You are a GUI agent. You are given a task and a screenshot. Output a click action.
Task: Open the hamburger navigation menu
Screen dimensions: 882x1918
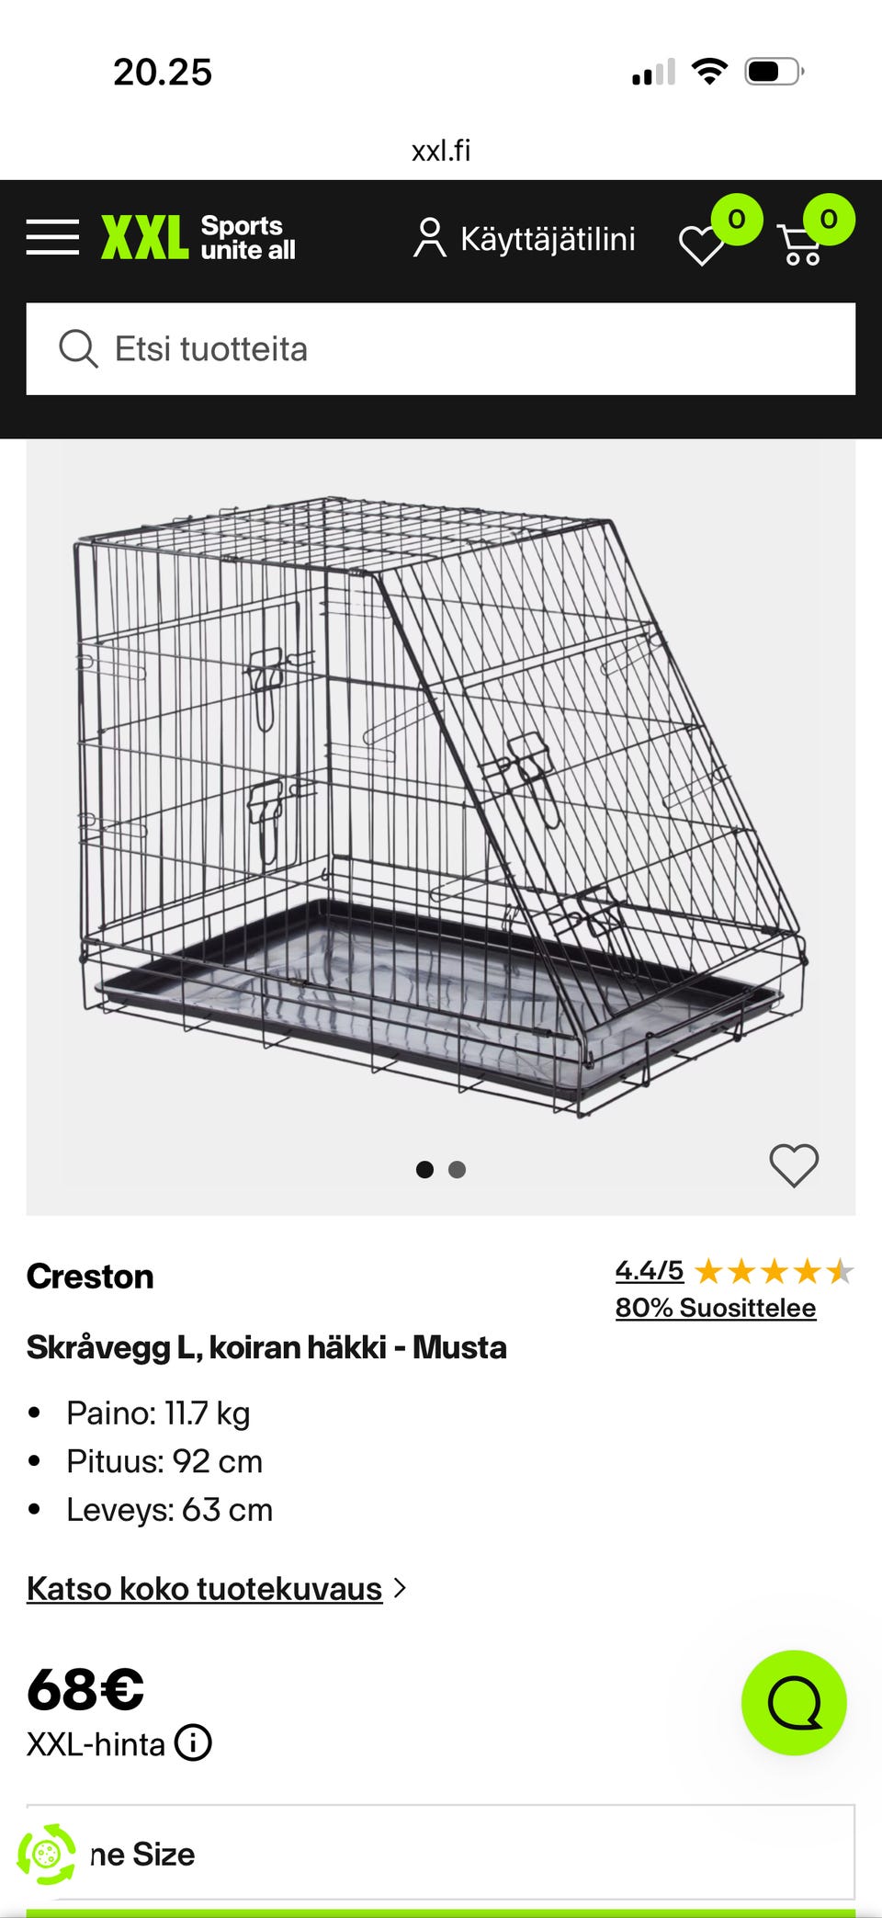52,237
